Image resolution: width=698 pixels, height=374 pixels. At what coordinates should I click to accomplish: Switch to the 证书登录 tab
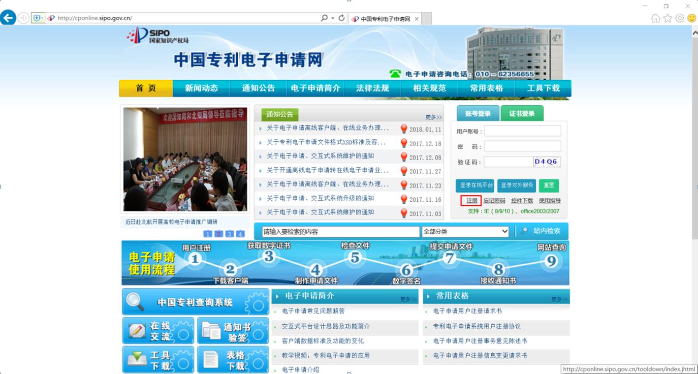[x=522, y=114]
